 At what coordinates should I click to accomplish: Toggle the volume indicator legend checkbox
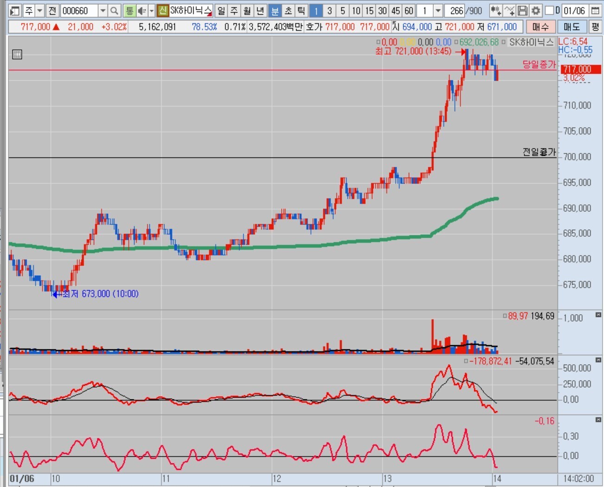click(505, 316)
